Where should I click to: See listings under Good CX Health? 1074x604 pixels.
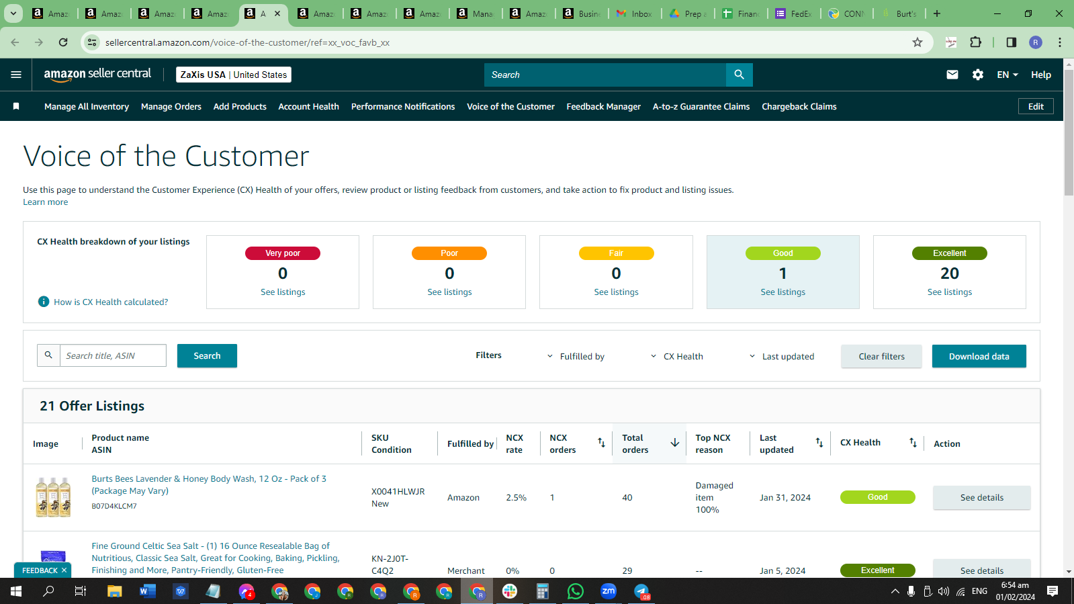pos(783,292)
